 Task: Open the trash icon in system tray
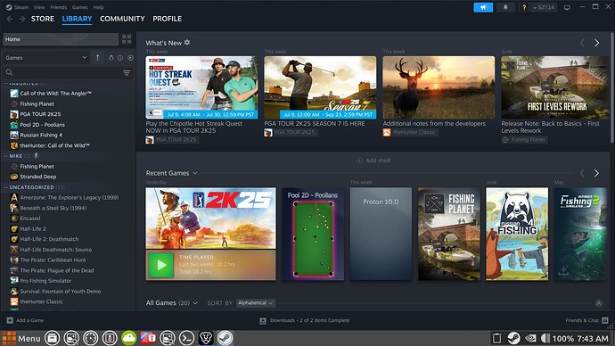496,338
